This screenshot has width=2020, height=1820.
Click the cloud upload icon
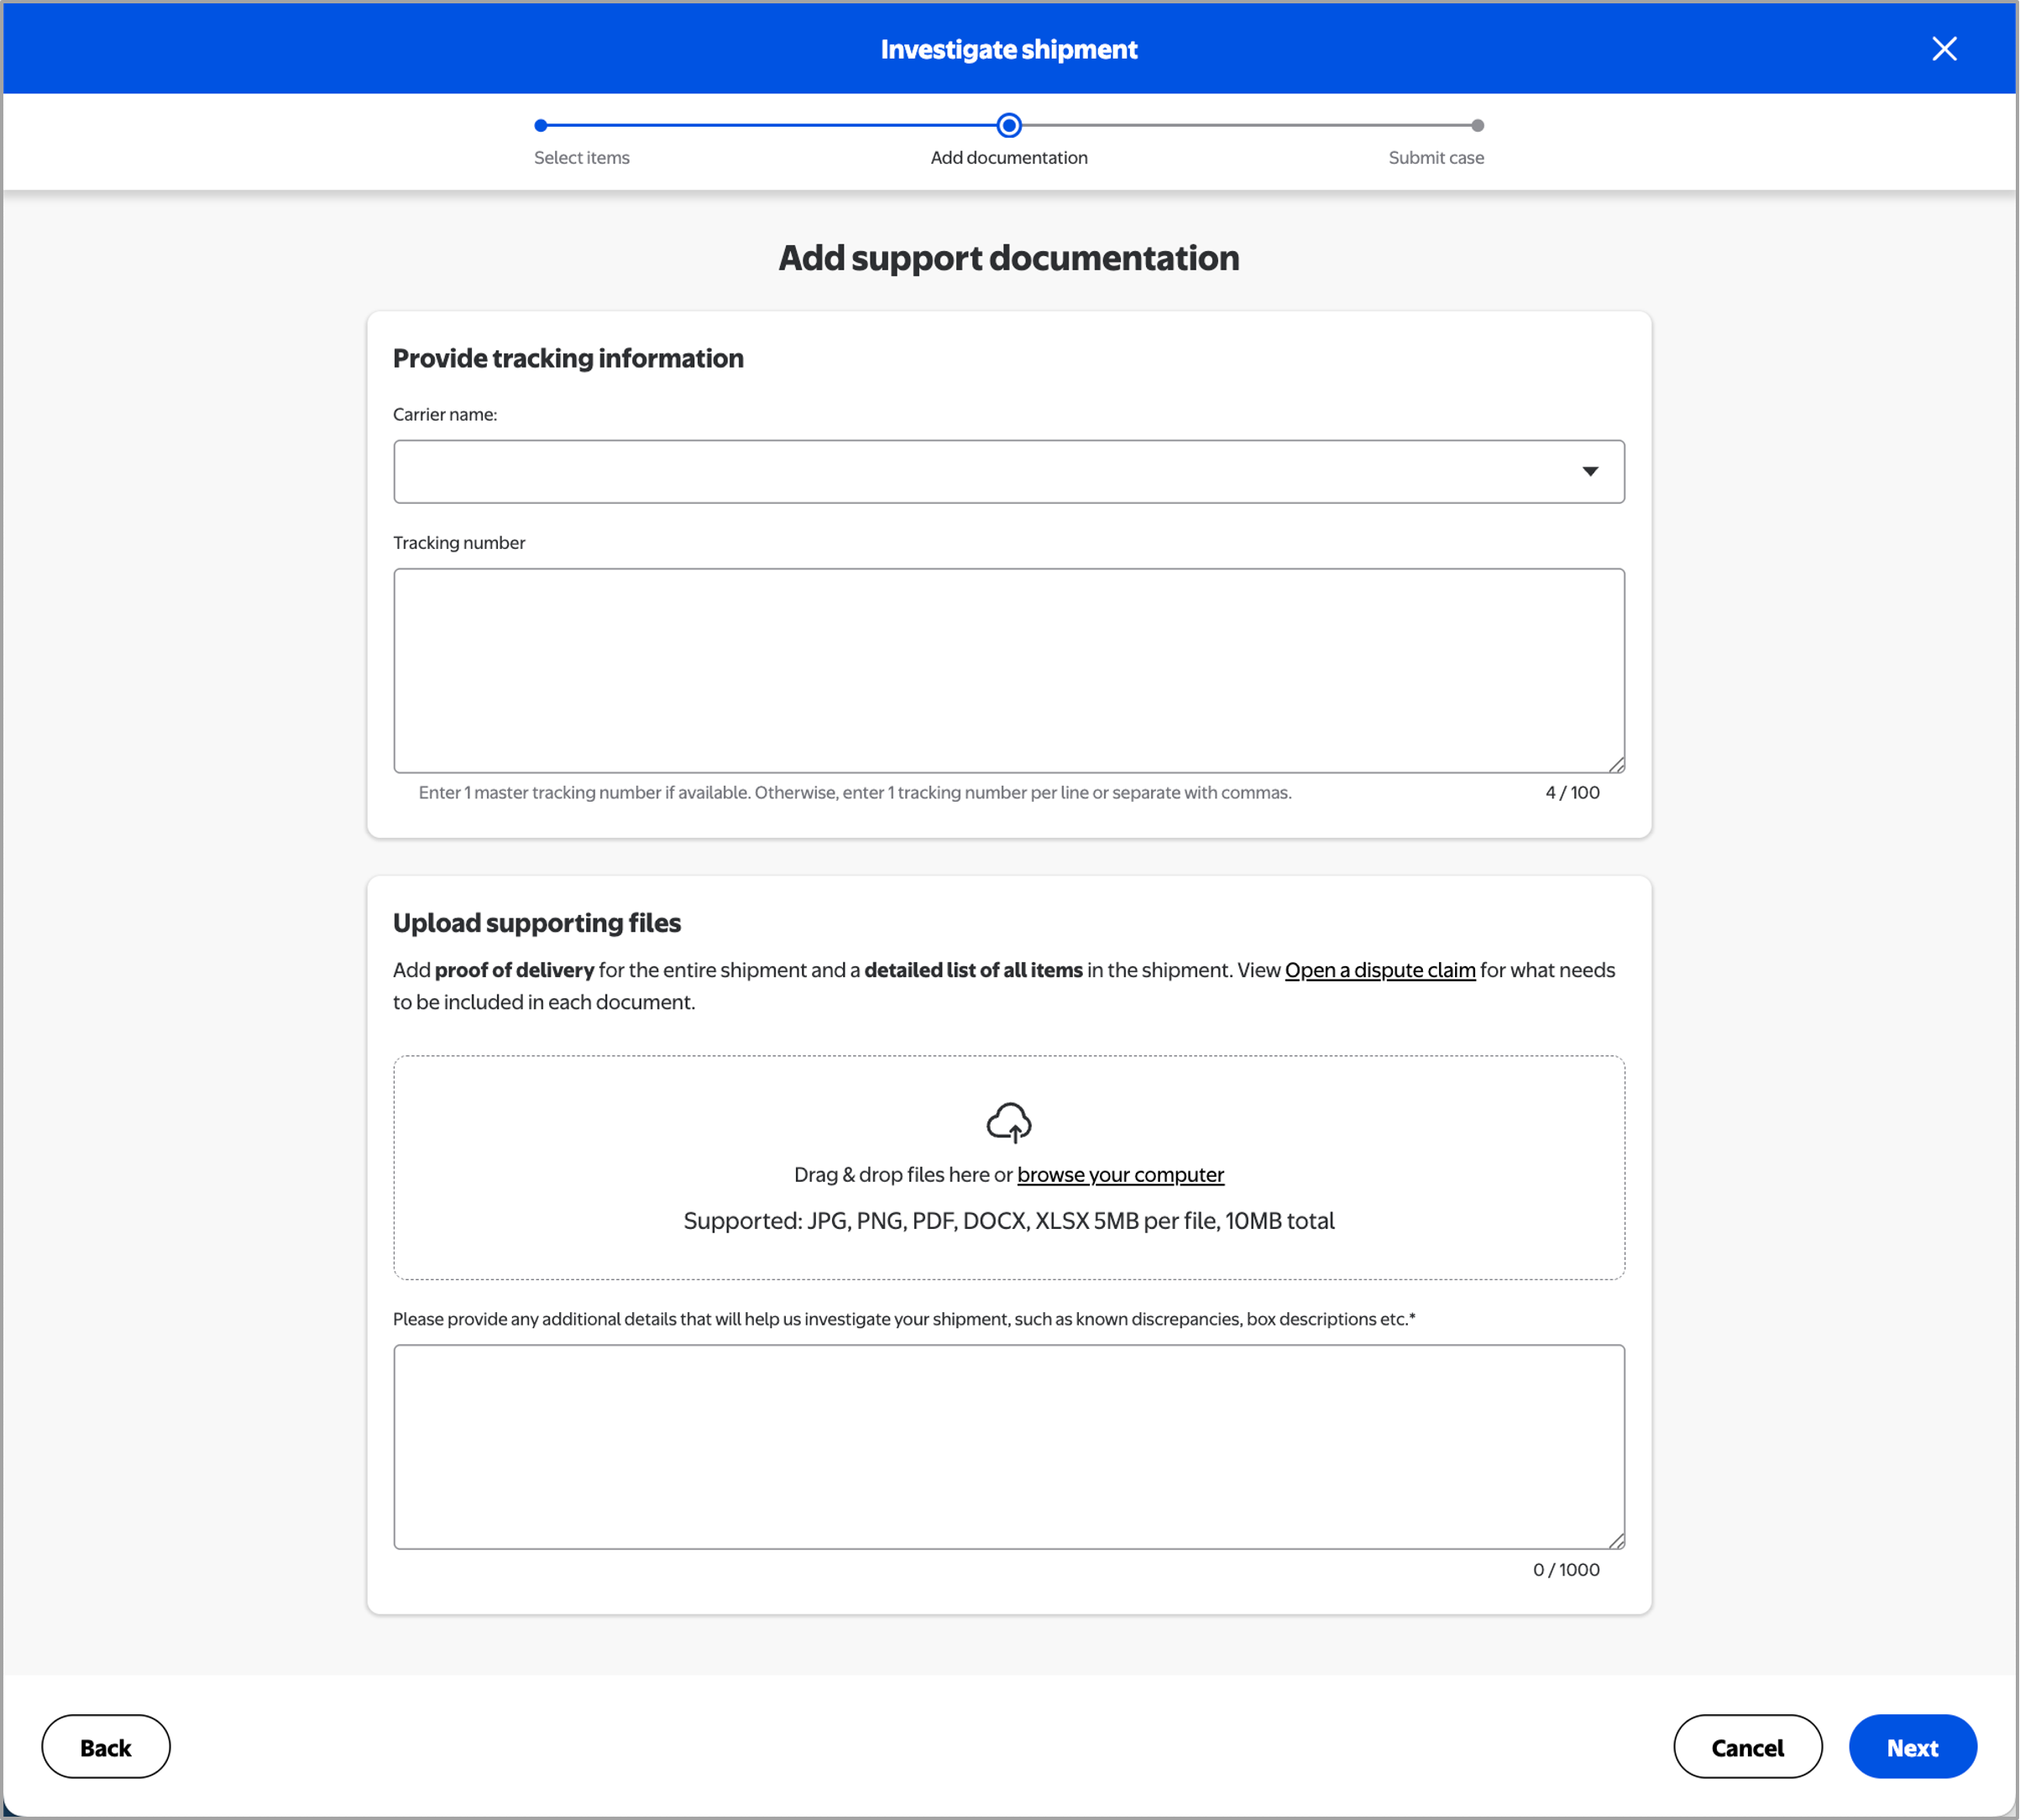click(x=1008, y=1122)
